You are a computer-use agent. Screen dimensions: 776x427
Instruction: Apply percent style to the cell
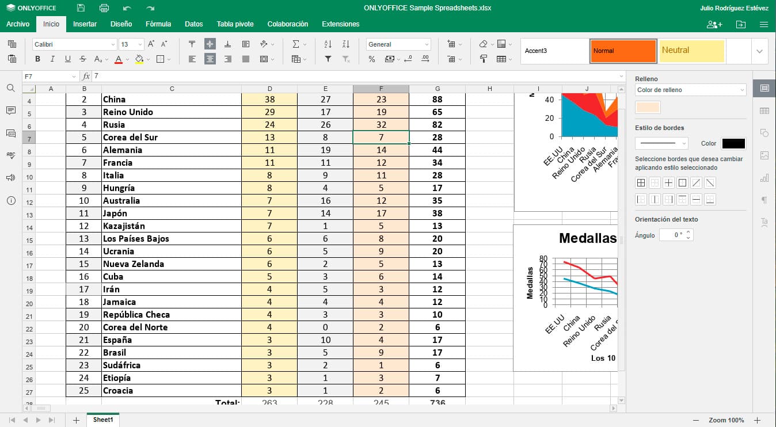pyautogui.click(x=372, y=59)
